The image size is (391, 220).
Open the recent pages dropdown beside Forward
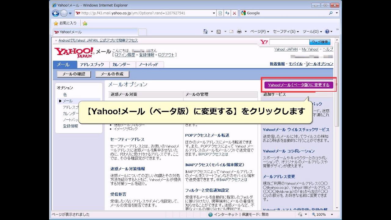(70, 13)
